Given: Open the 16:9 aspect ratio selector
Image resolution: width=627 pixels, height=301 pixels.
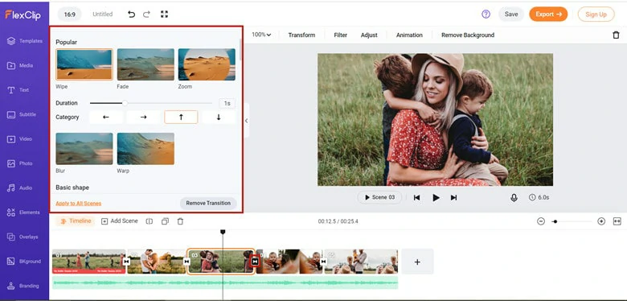Looking at the screenshot, I should point(70,14).
